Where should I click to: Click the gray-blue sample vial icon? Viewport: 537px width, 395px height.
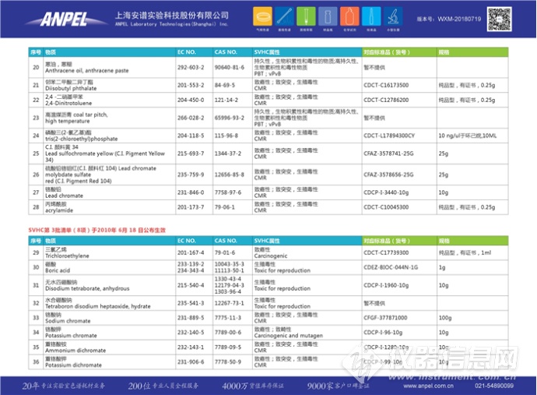click(x=328, y=16)
